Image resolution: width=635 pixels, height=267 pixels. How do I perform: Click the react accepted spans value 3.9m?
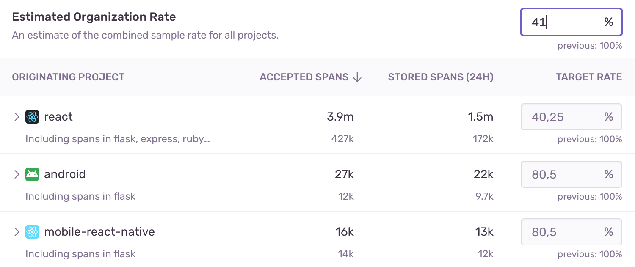(x=340, y=117)
